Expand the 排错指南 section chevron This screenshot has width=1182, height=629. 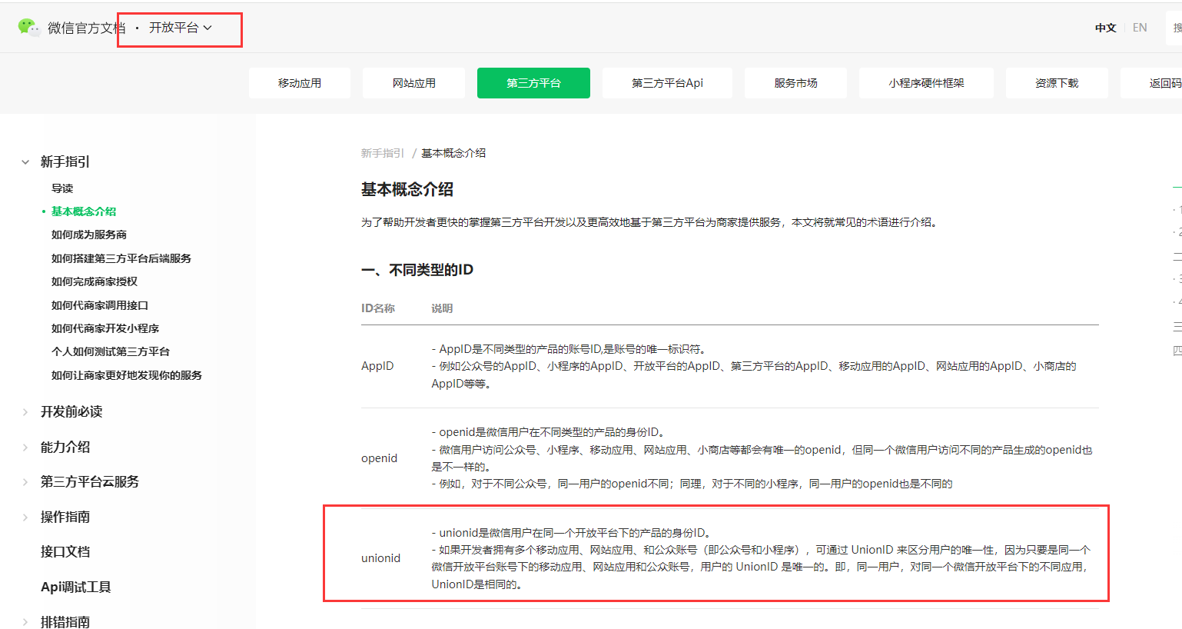(25, 622)
